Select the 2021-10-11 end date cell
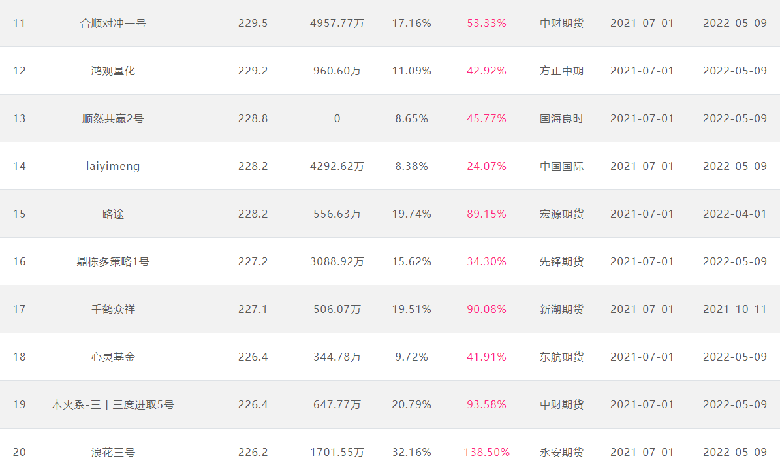 click(x=735, y=310)
